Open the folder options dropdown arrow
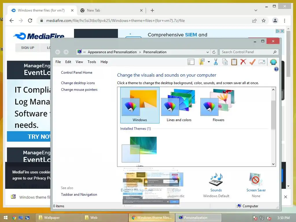Screen dimensions: 296x222 [209, 62]
